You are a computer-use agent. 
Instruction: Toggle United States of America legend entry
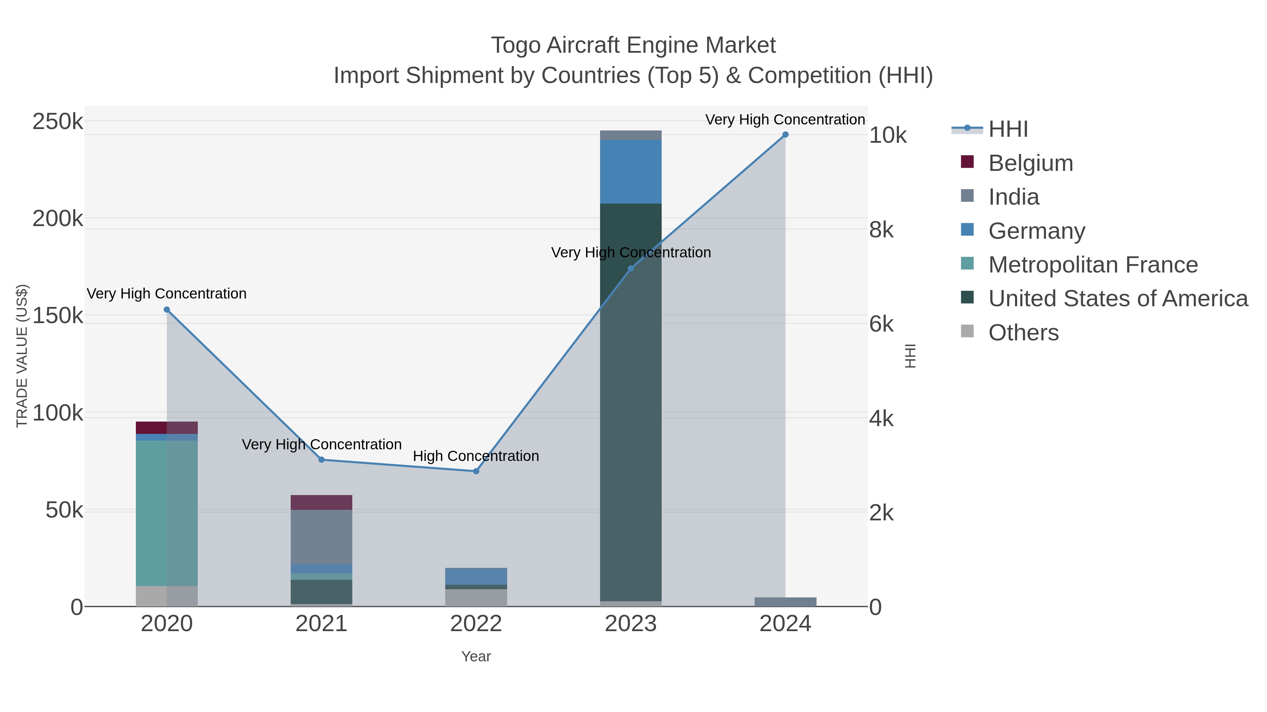pos(1104,298)
